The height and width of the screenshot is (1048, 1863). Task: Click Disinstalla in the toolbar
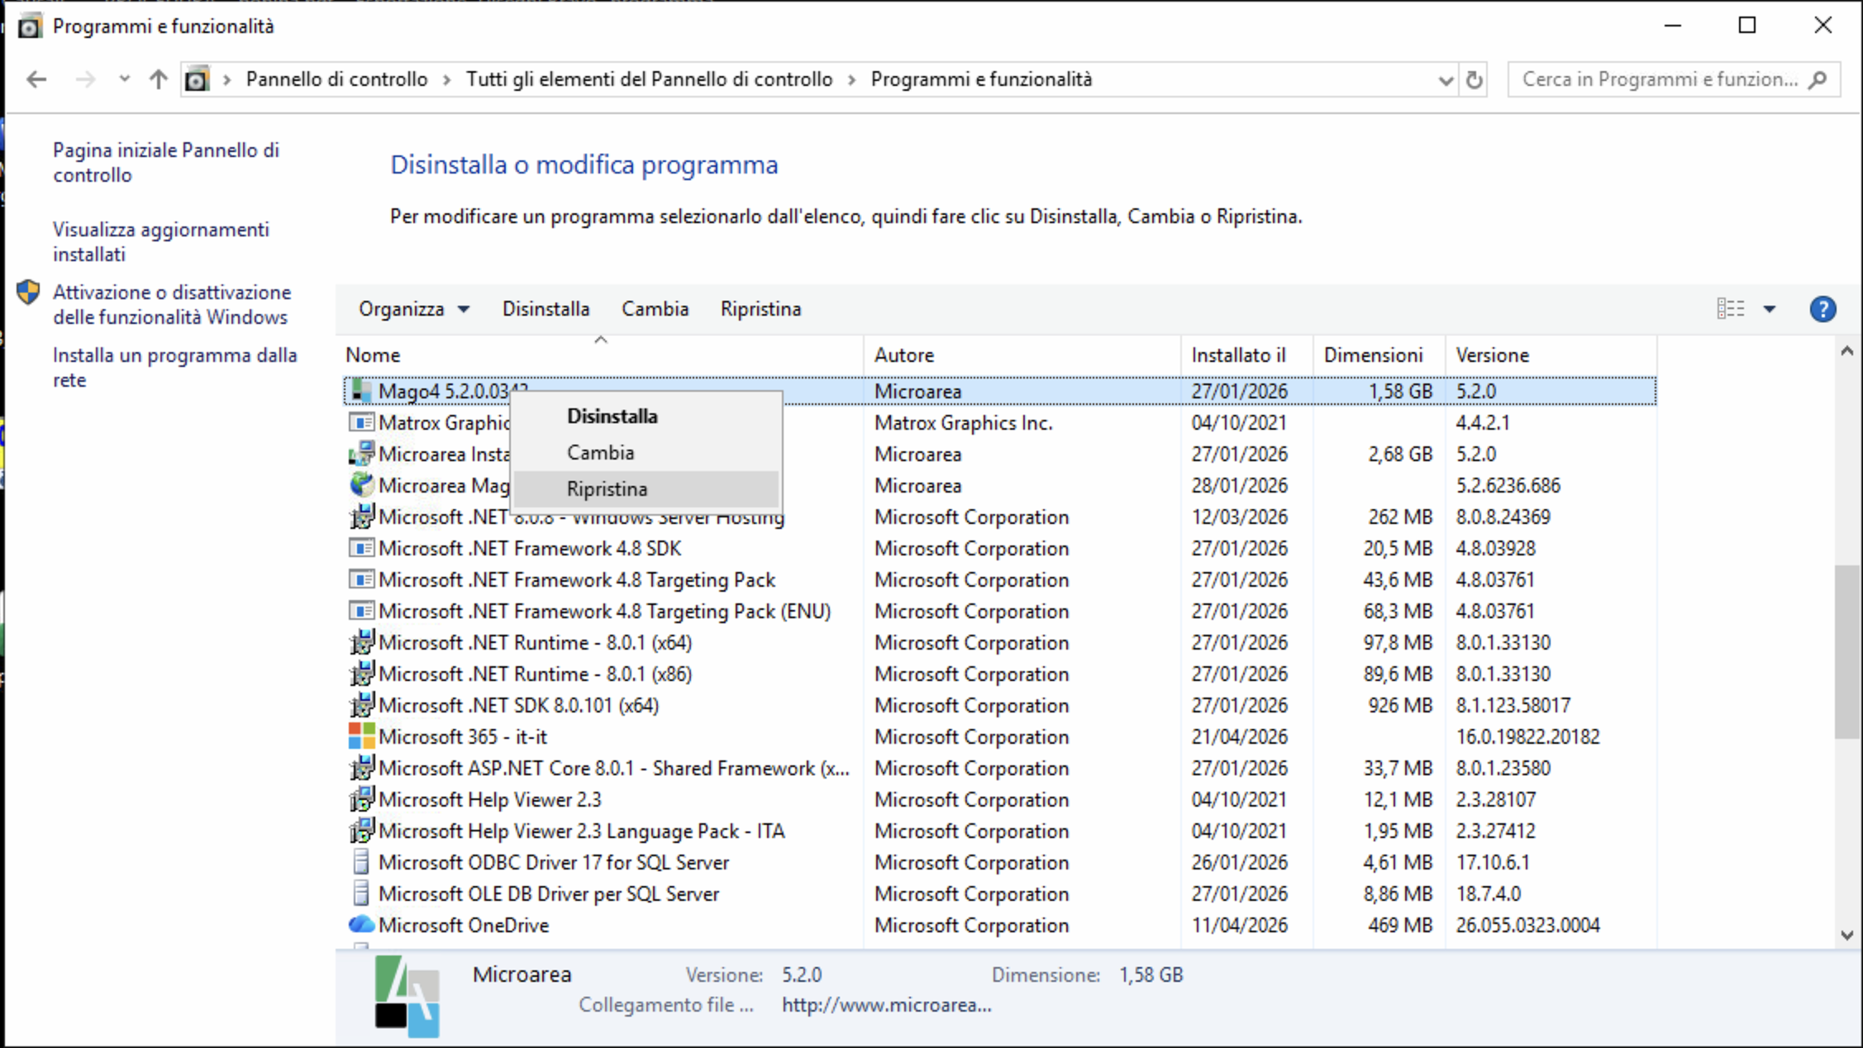(546, 309)
